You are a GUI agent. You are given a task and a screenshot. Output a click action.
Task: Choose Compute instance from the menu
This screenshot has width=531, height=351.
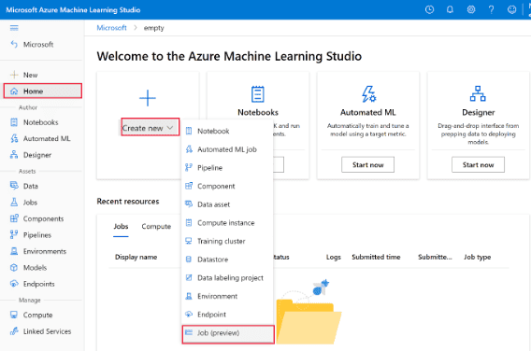227,222
